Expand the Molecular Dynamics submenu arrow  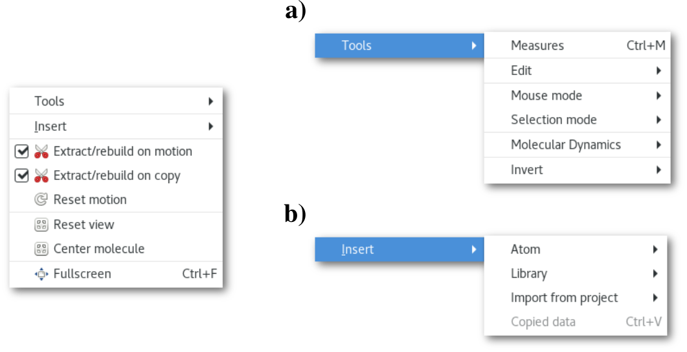659,145
